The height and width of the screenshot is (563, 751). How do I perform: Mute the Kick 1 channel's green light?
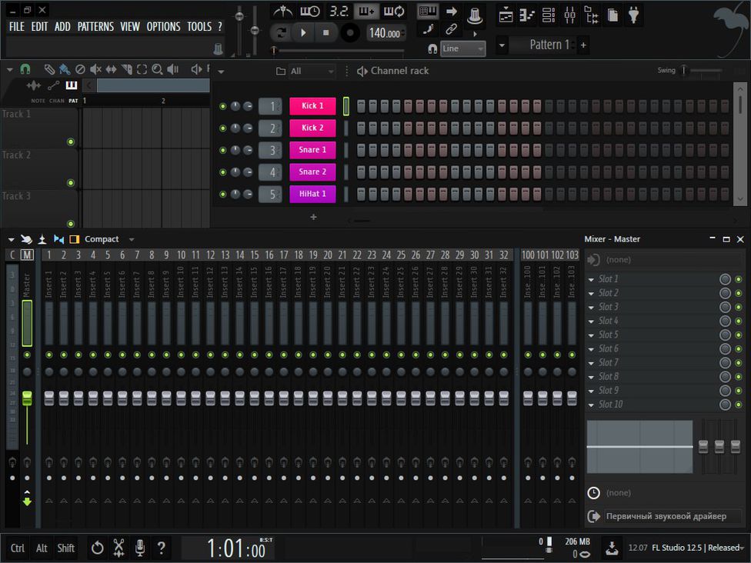tap(224, 105)
